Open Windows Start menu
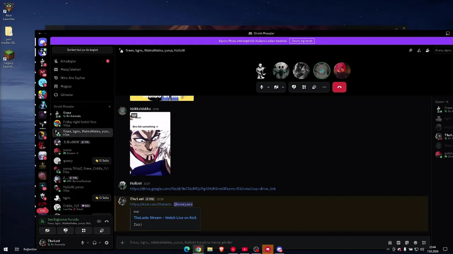 click(x=6, y=249)
